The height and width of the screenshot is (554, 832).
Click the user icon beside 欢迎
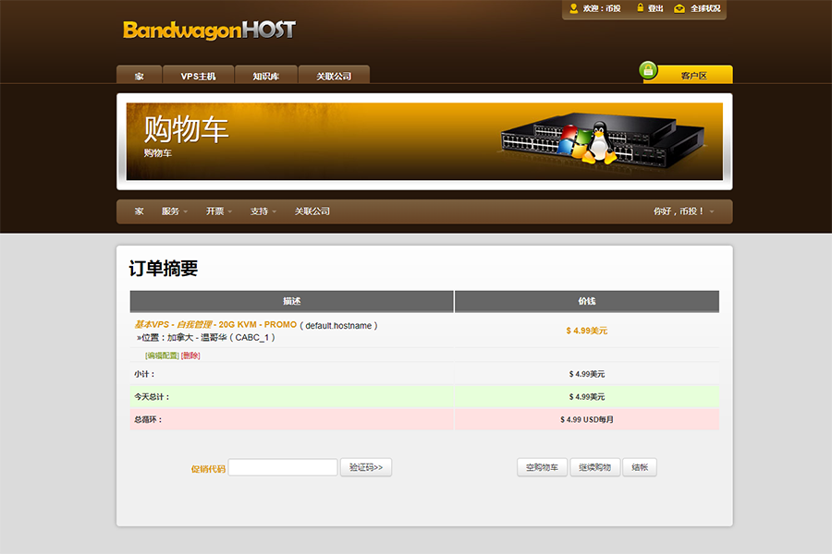pos(573,8)
